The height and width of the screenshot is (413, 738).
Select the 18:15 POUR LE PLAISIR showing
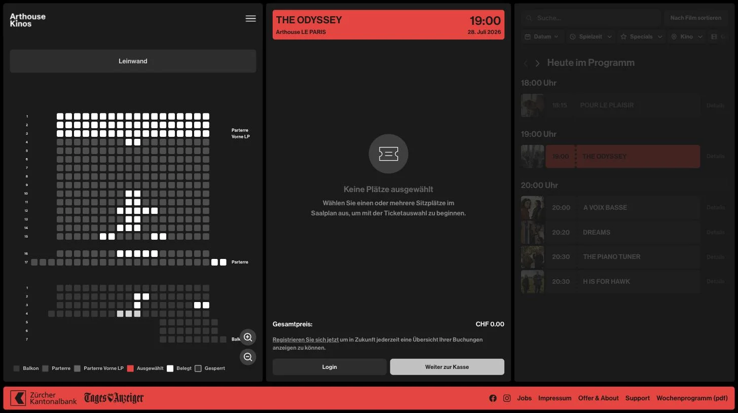pyautogui.click(x=623, y=105)
